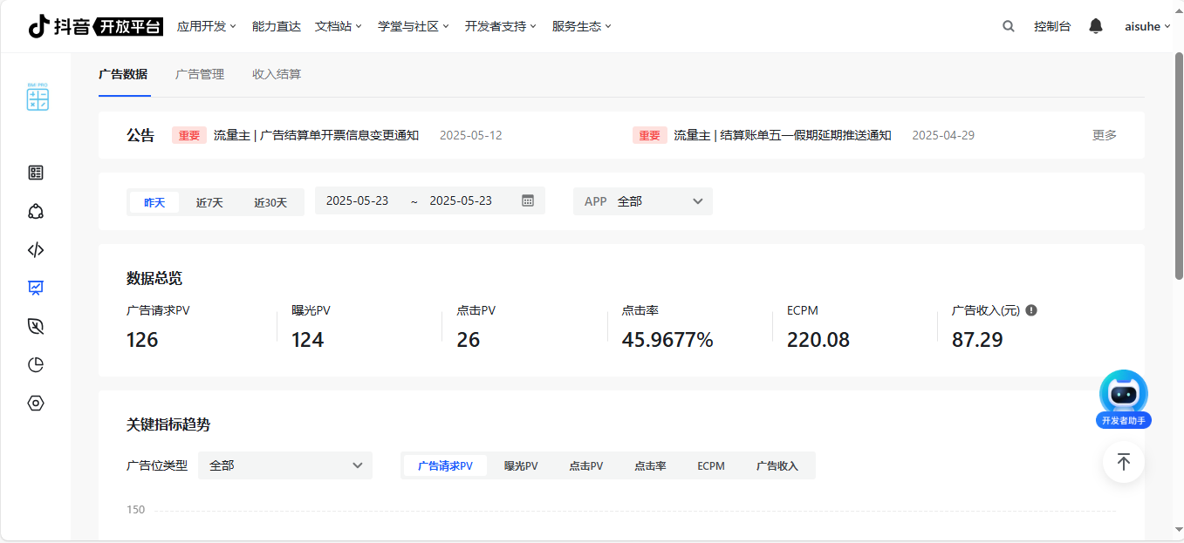Select the presentation chart sidebar icon
1184x543 pixels.
click(36, 288)
